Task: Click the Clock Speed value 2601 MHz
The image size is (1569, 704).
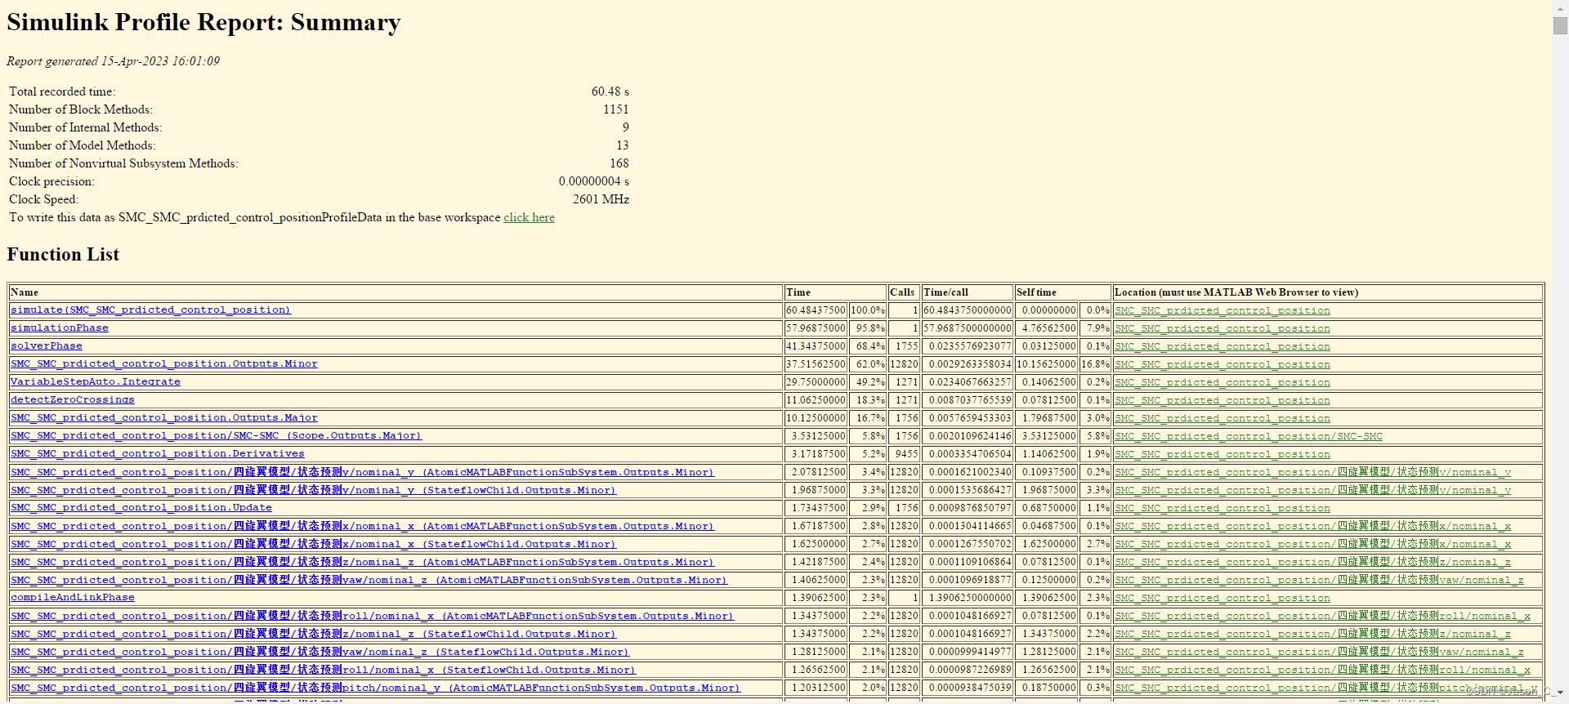Action: tap(601, 199)
